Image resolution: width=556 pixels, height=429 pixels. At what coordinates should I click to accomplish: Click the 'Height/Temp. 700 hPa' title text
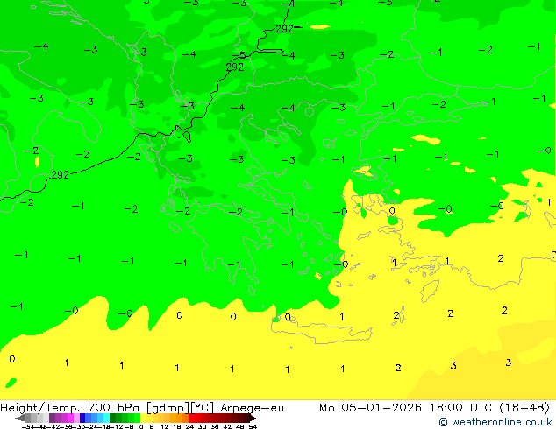71,408
